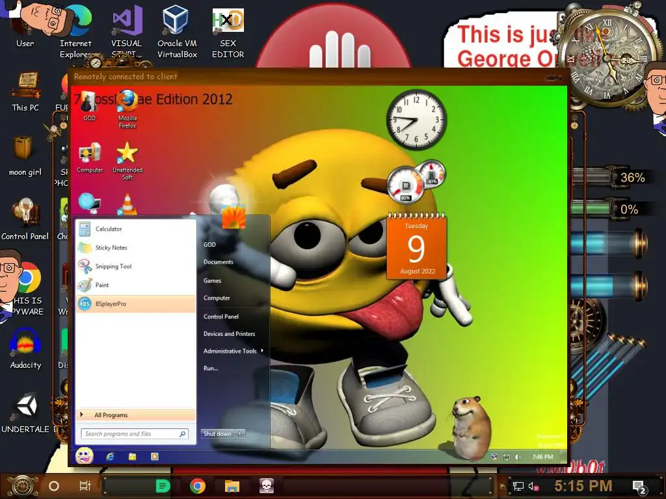Click the 36% meter gadget

[611, 177]
